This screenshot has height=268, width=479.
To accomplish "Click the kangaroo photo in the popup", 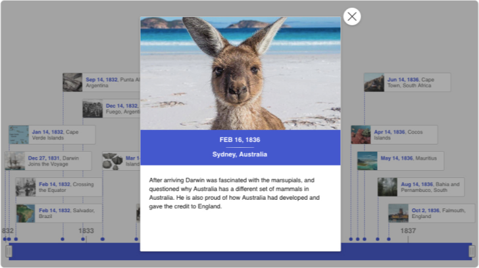I will (240, 74).
